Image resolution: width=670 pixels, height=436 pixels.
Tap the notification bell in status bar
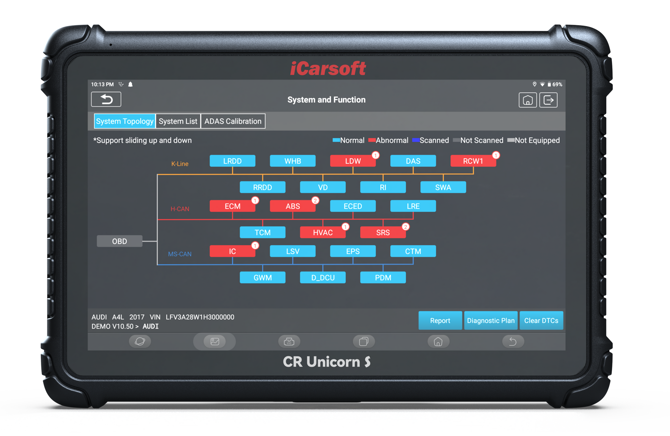[131, 84]
